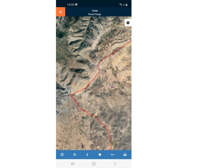The width and height of the screenshot is (224, 168).
Task: Open Android recent apps button
Action: point(72,164)
